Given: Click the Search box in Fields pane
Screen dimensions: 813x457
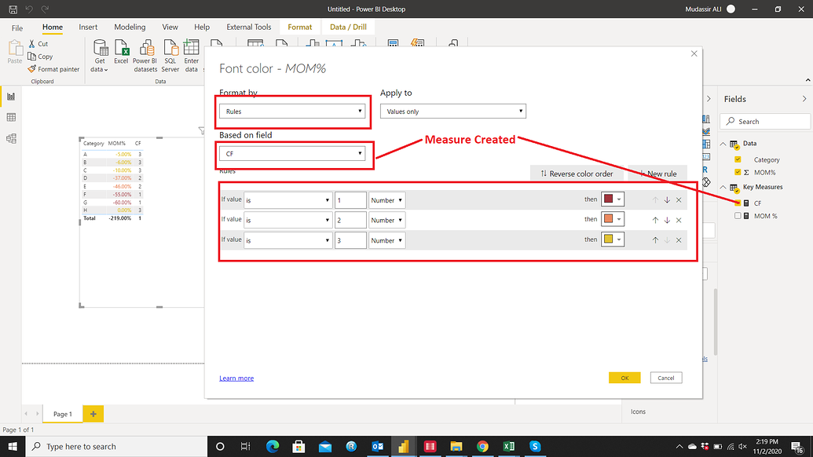Looking at the screenshot, I should pyautogui.click(x=765, y=121).
